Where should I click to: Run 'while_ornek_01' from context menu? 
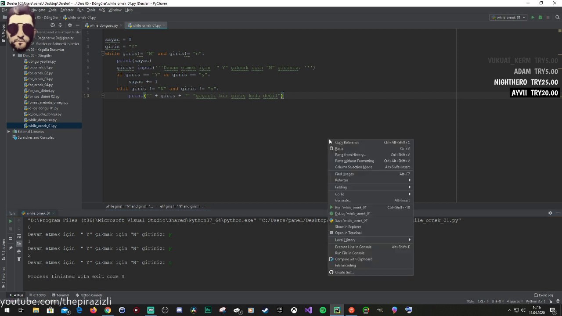click(x=371, y=207)
